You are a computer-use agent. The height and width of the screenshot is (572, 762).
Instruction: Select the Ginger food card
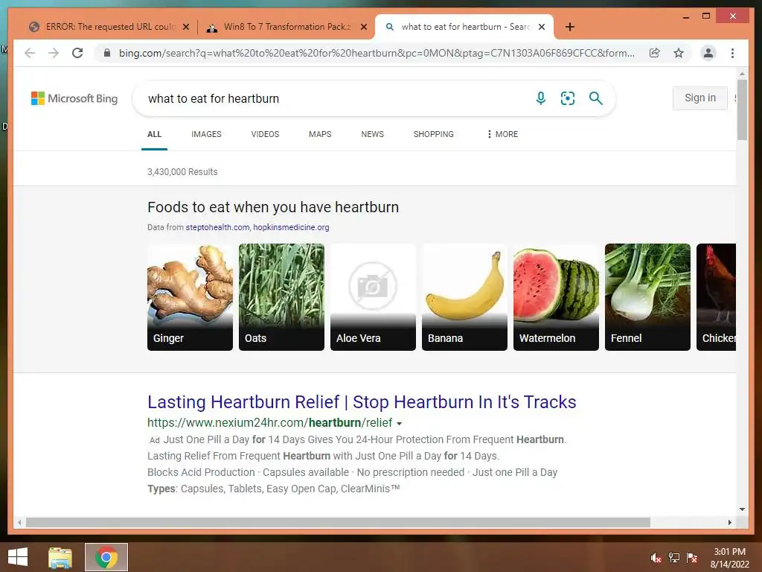[190, 296]
